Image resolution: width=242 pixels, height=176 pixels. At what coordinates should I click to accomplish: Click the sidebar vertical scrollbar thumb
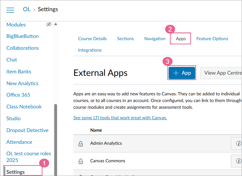tap(55, 140)
